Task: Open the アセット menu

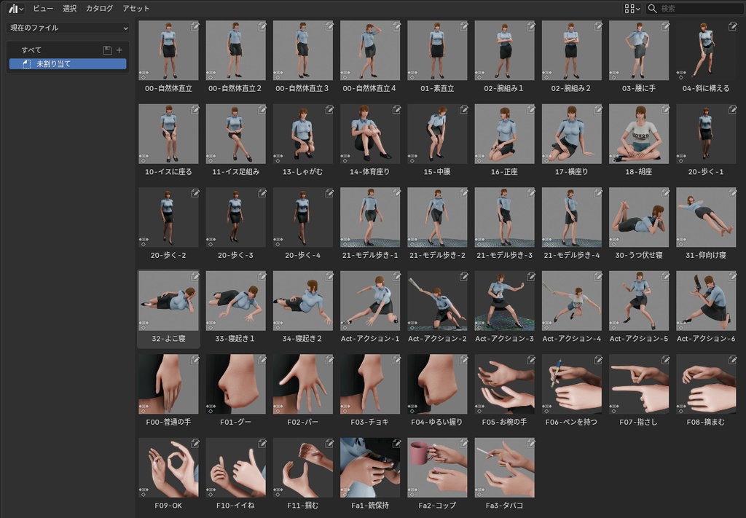Action: point(136,9)
